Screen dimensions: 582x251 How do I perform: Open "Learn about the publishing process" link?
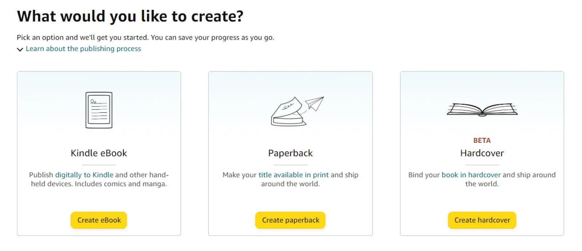click(83, 49)
